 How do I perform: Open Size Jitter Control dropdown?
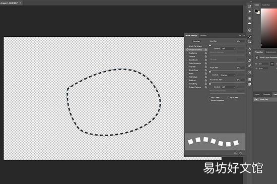pyautogui.click(x=229, y=48)
